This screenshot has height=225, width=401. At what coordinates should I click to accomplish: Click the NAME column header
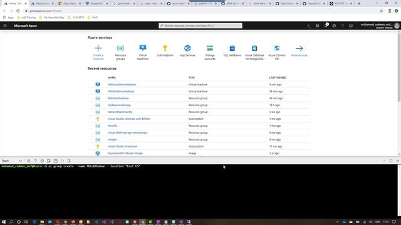tap(112, 77)
